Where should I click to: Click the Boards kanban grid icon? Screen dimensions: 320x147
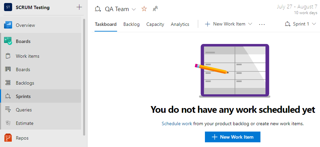[8, 69]
